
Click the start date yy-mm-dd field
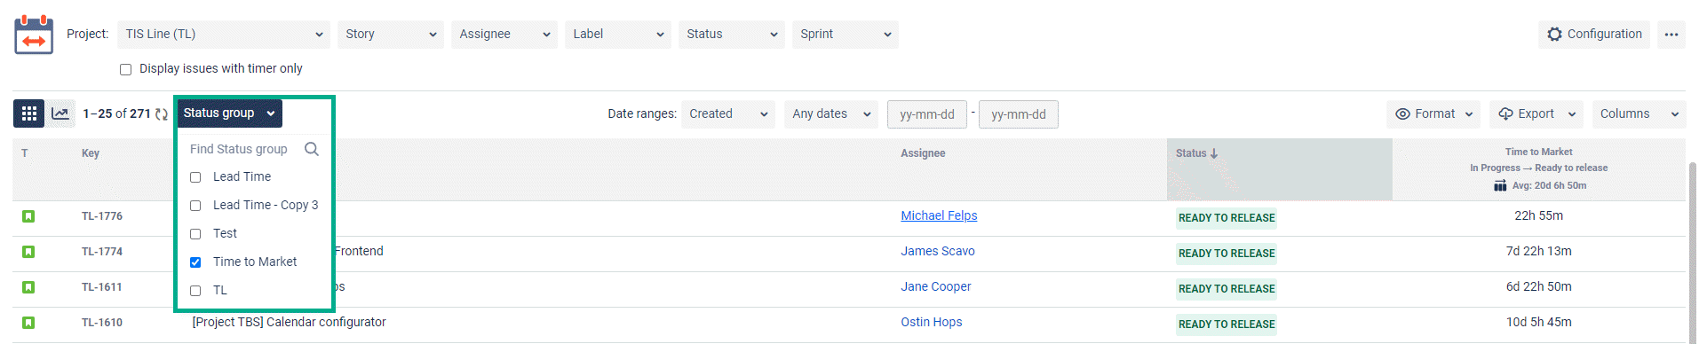coord(927,114)
